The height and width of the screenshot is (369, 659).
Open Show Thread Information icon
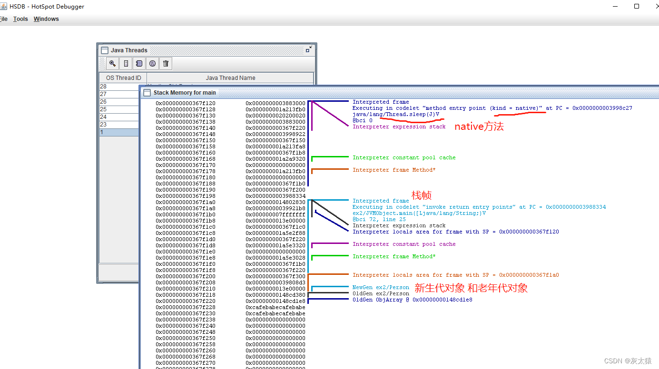152,63
